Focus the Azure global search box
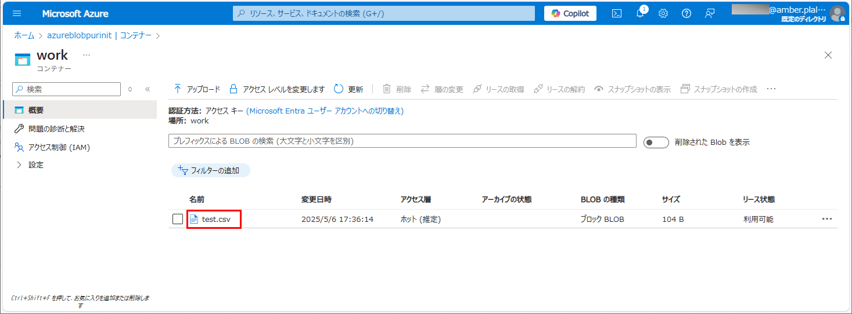The image size is (852, 314). point(384,13)
